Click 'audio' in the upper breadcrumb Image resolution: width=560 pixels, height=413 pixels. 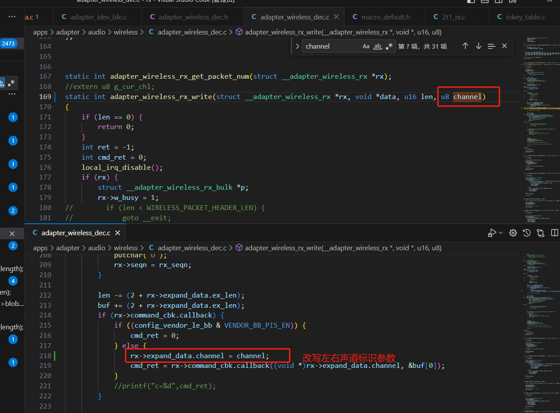(96, 32)
